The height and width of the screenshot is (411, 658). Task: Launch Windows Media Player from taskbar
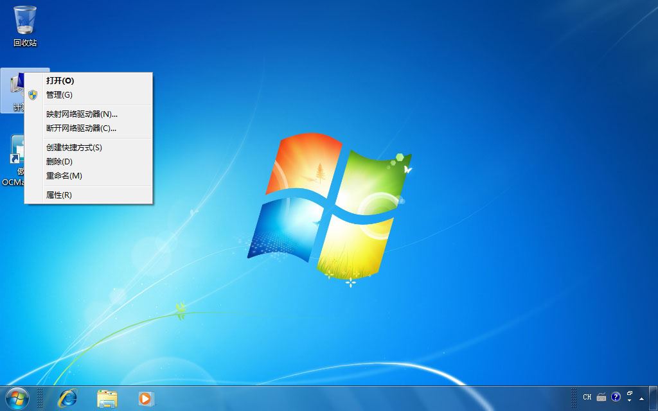(146, 398)
